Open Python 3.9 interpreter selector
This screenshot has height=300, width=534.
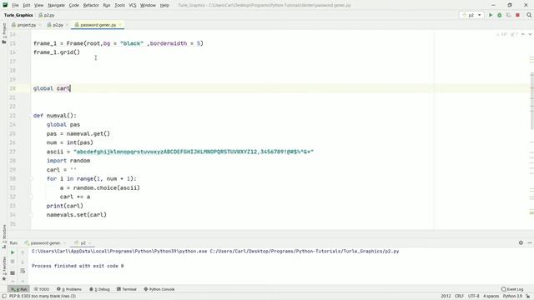pos(512,297)
